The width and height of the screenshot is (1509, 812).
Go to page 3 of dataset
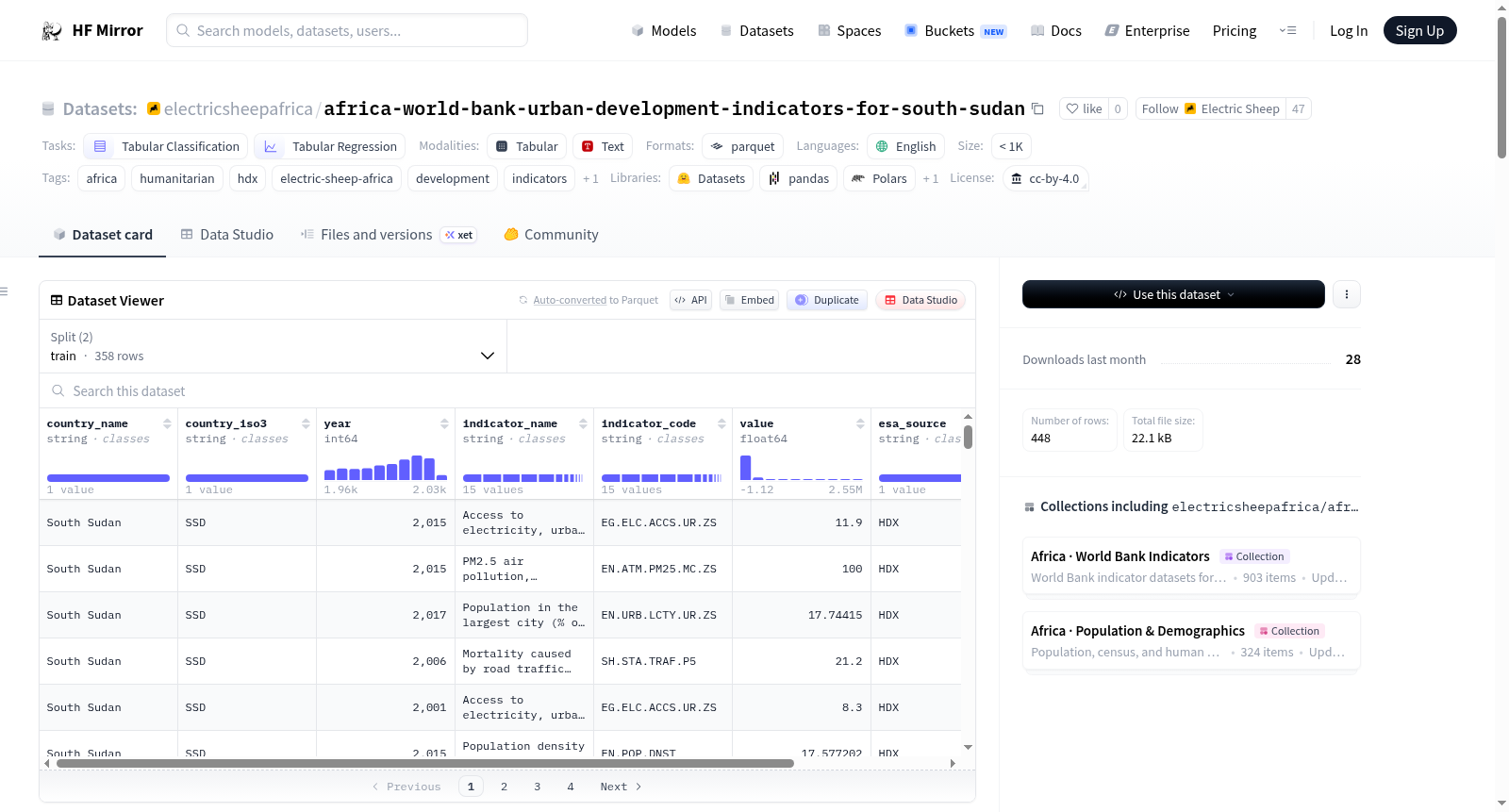click(x=537, y=787)
